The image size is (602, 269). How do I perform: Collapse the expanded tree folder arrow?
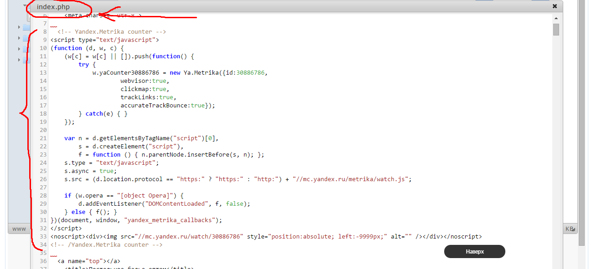[25, 6]
